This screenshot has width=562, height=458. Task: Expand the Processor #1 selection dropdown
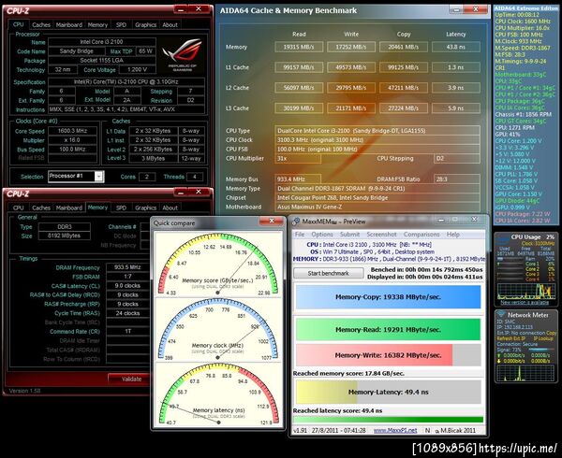click(99, 177)
